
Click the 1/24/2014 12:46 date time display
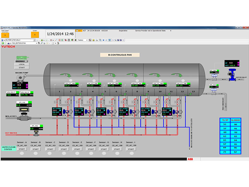pos(60,34)
